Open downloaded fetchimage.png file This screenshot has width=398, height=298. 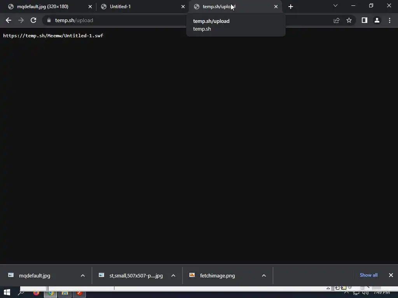[x=217, y=275]
